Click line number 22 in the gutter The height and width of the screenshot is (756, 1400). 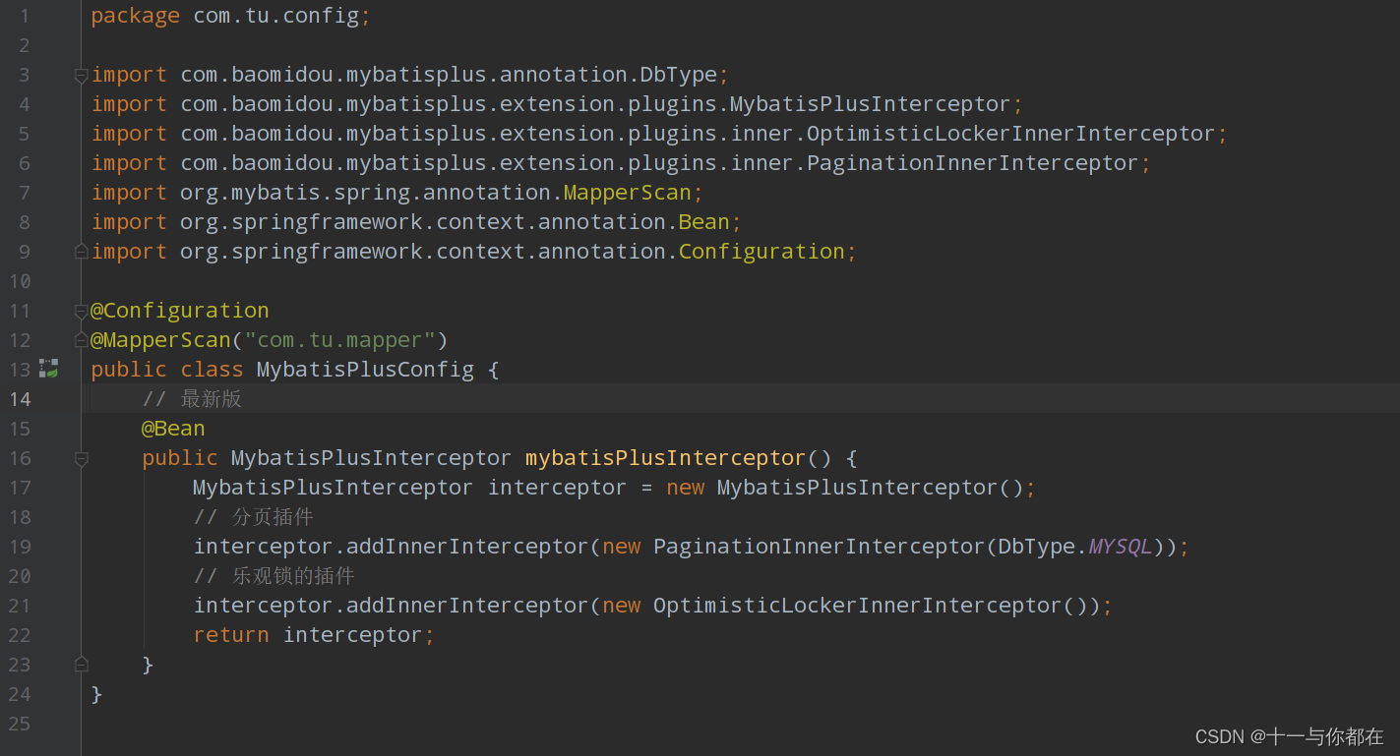pyautogui.click(x=20, y=635)
